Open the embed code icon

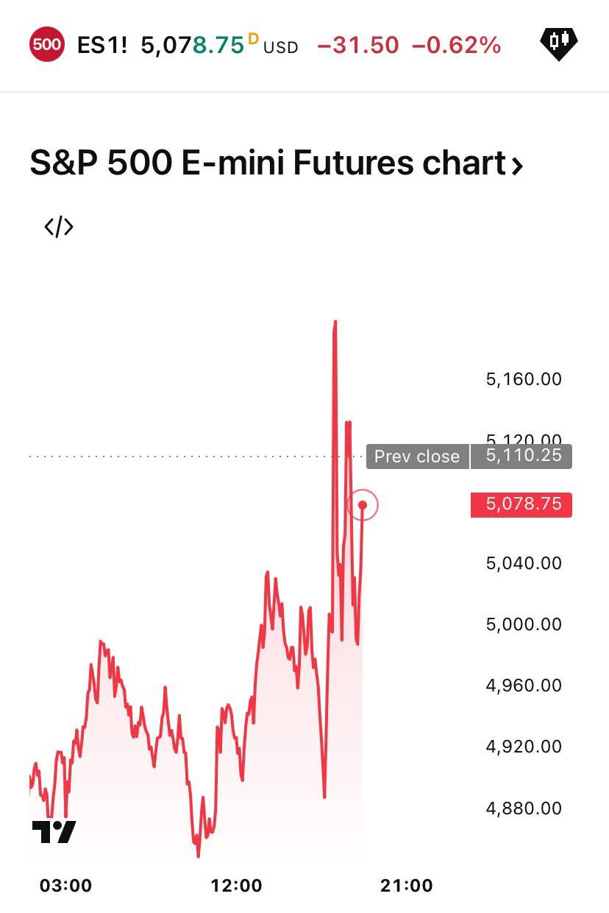point(59,227)
